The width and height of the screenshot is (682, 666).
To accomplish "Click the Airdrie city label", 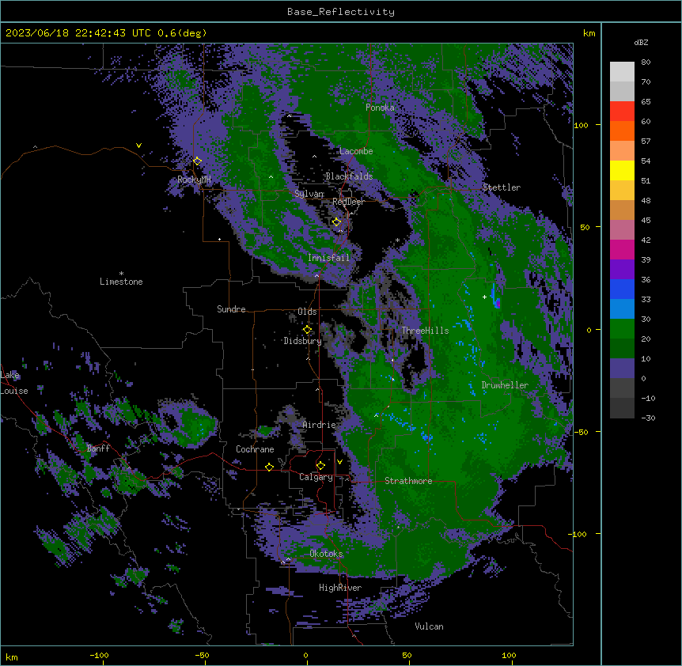I will coord(319,425).
